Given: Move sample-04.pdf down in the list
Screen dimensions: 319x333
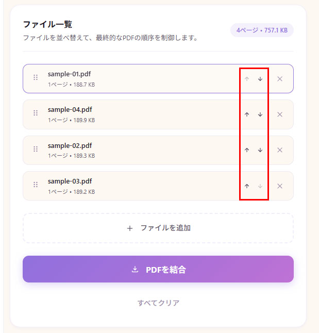Looking at the screenshot, I should coord(260,114).
